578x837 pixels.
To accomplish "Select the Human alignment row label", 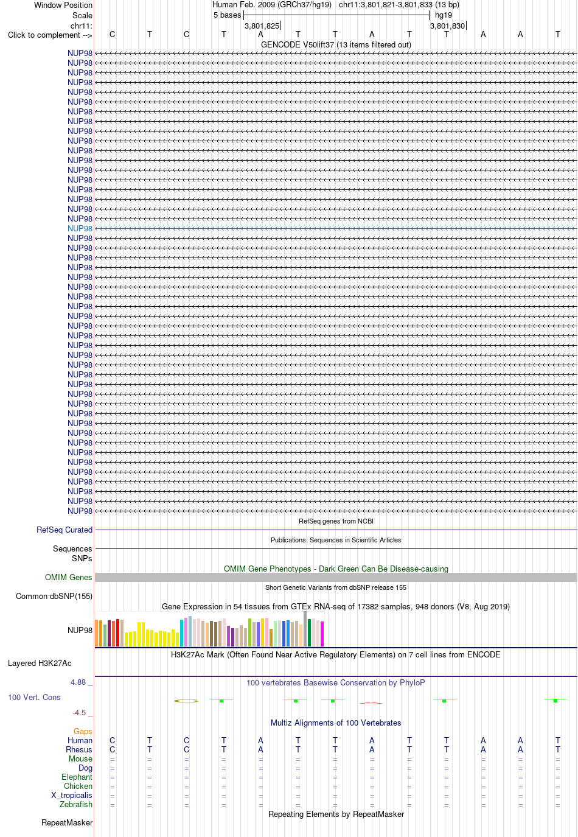I will coord(80,741).
